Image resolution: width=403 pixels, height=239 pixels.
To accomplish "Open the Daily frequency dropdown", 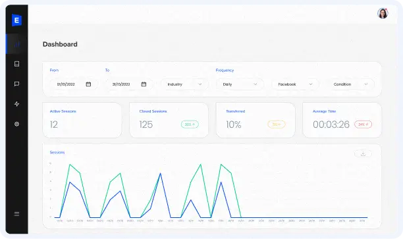I will [240, 84].
